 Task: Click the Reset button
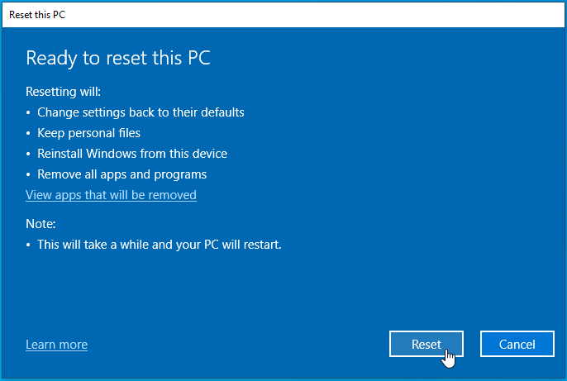pos(426,345)
